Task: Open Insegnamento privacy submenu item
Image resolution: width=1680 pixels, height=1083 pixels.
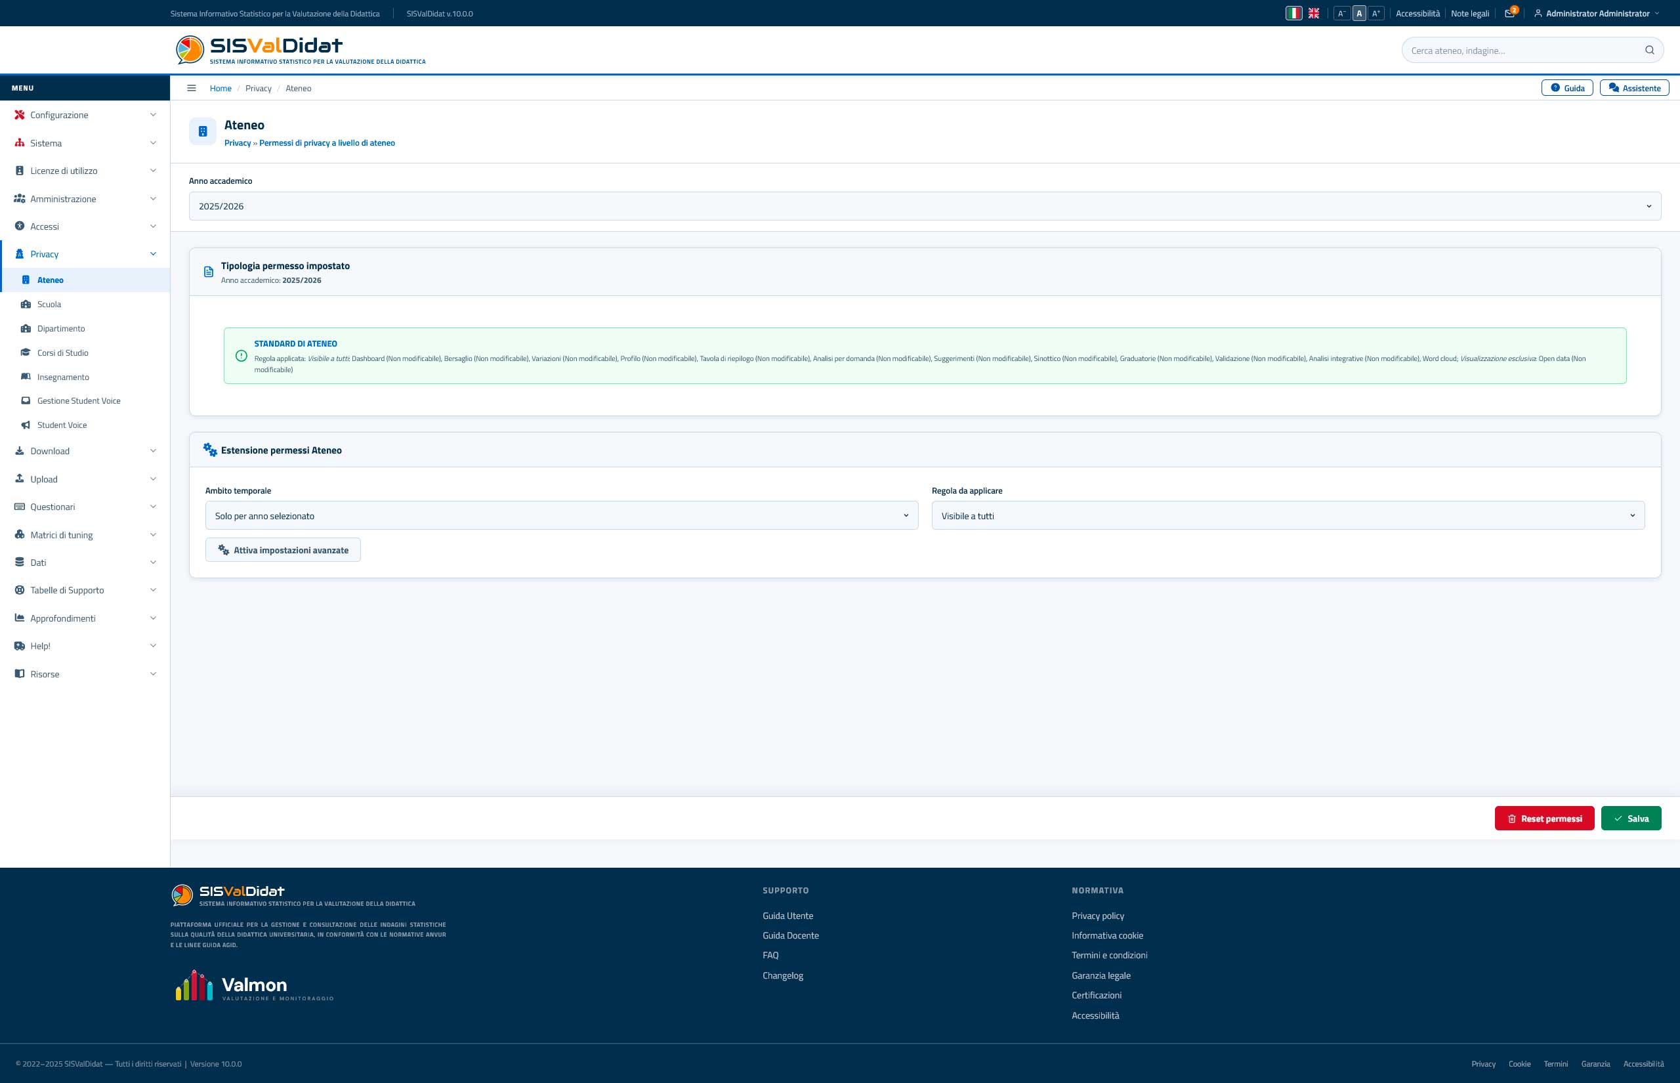Action: [85, 377]
